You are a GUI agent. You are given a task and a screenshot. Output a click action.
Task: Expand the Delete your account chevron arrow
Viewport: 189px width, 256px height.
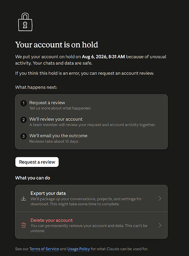[x=160, y=225]
